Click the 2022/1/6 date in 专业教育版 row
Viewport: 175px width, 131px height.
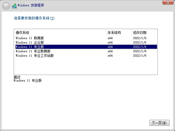click(140, 51)
